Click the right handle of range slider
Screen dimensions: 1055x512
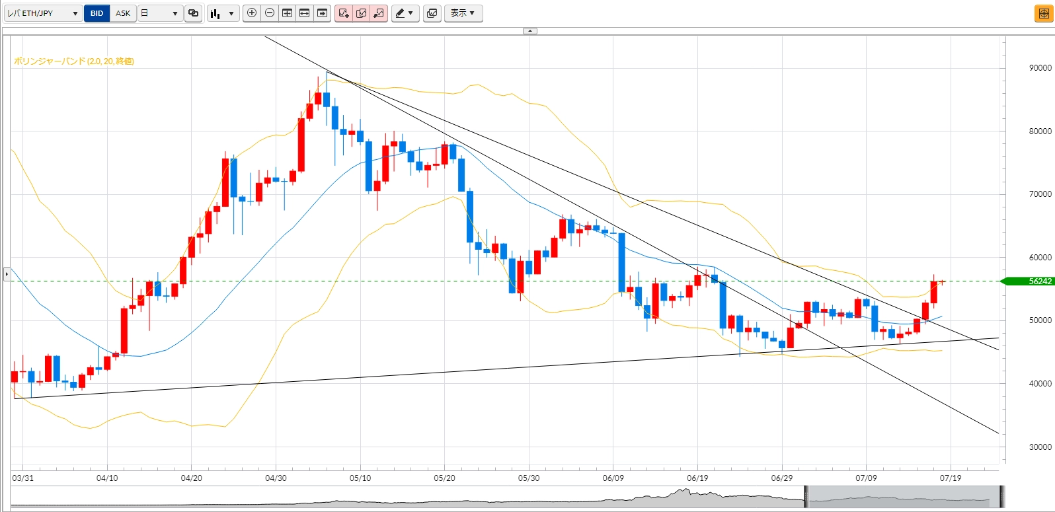(x=1002, y=496)
